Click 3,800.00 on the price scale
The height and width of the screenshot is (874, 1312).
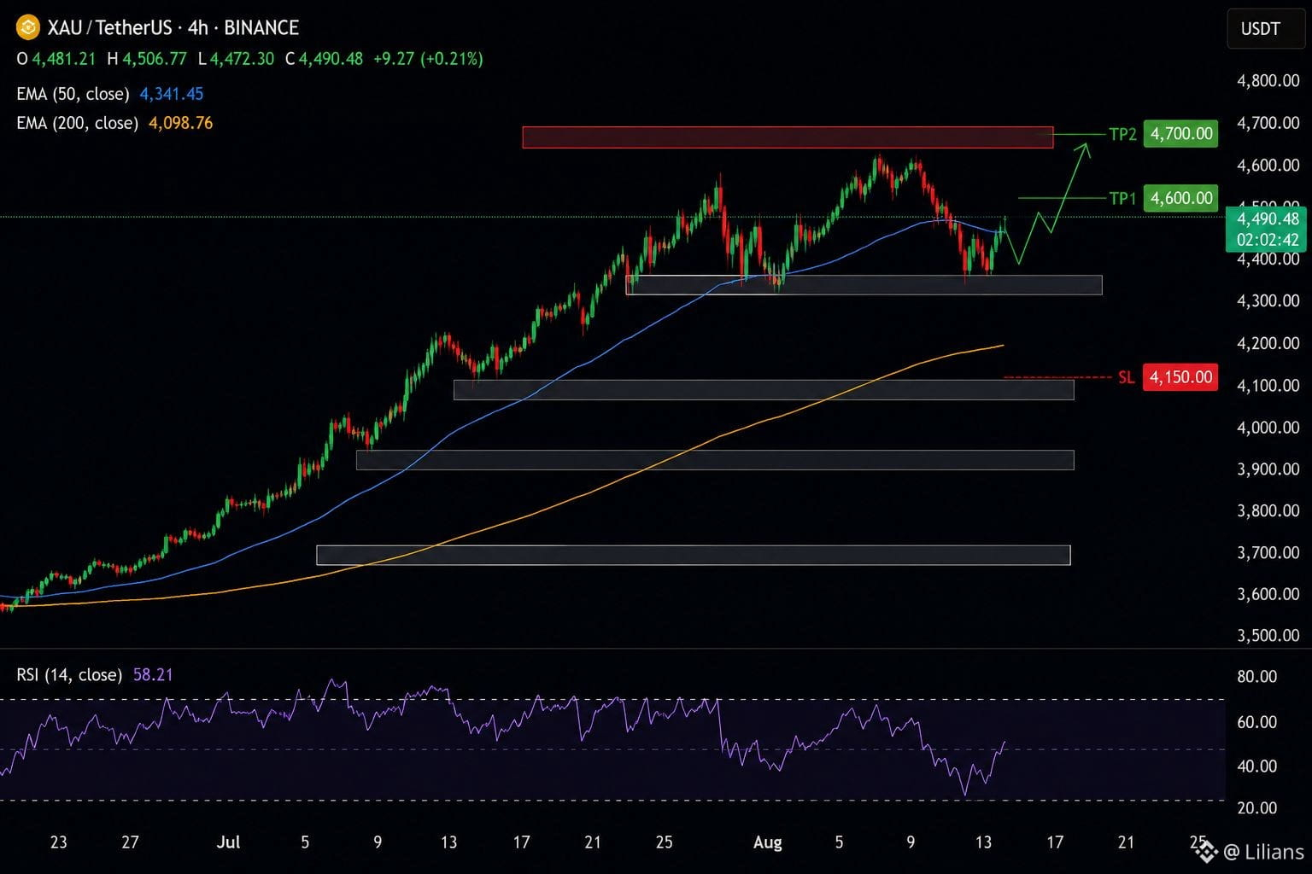pyautogui.click(x=1268, y=511)
